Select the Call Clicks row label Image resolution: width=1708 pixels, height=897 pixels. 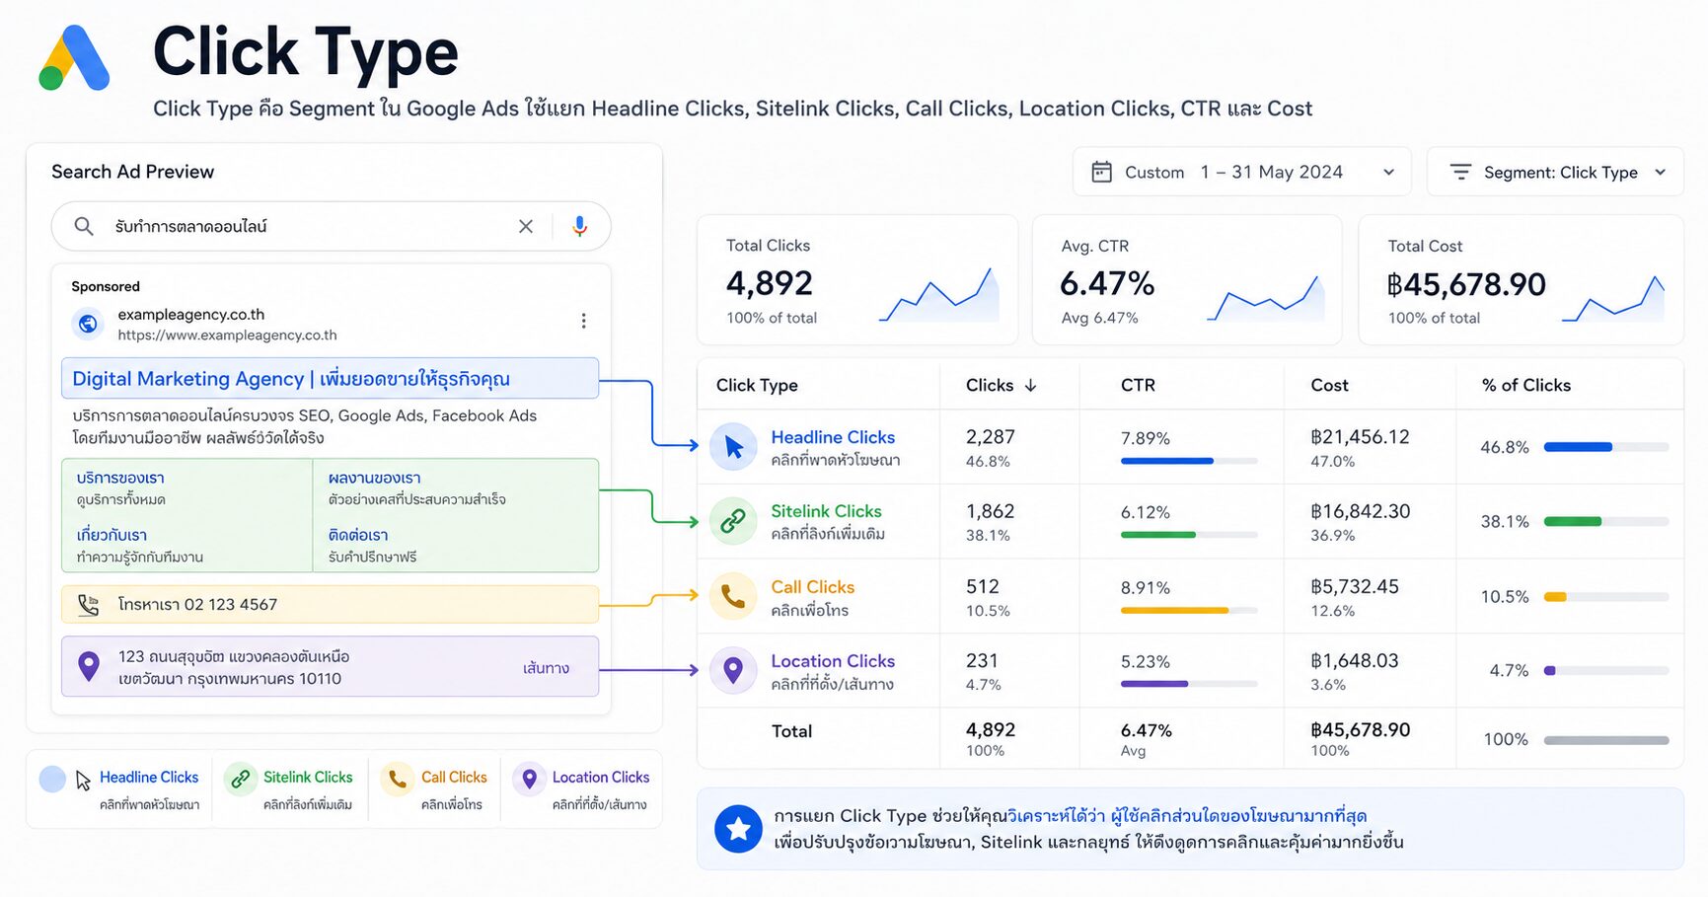click(x=812, y=587)
